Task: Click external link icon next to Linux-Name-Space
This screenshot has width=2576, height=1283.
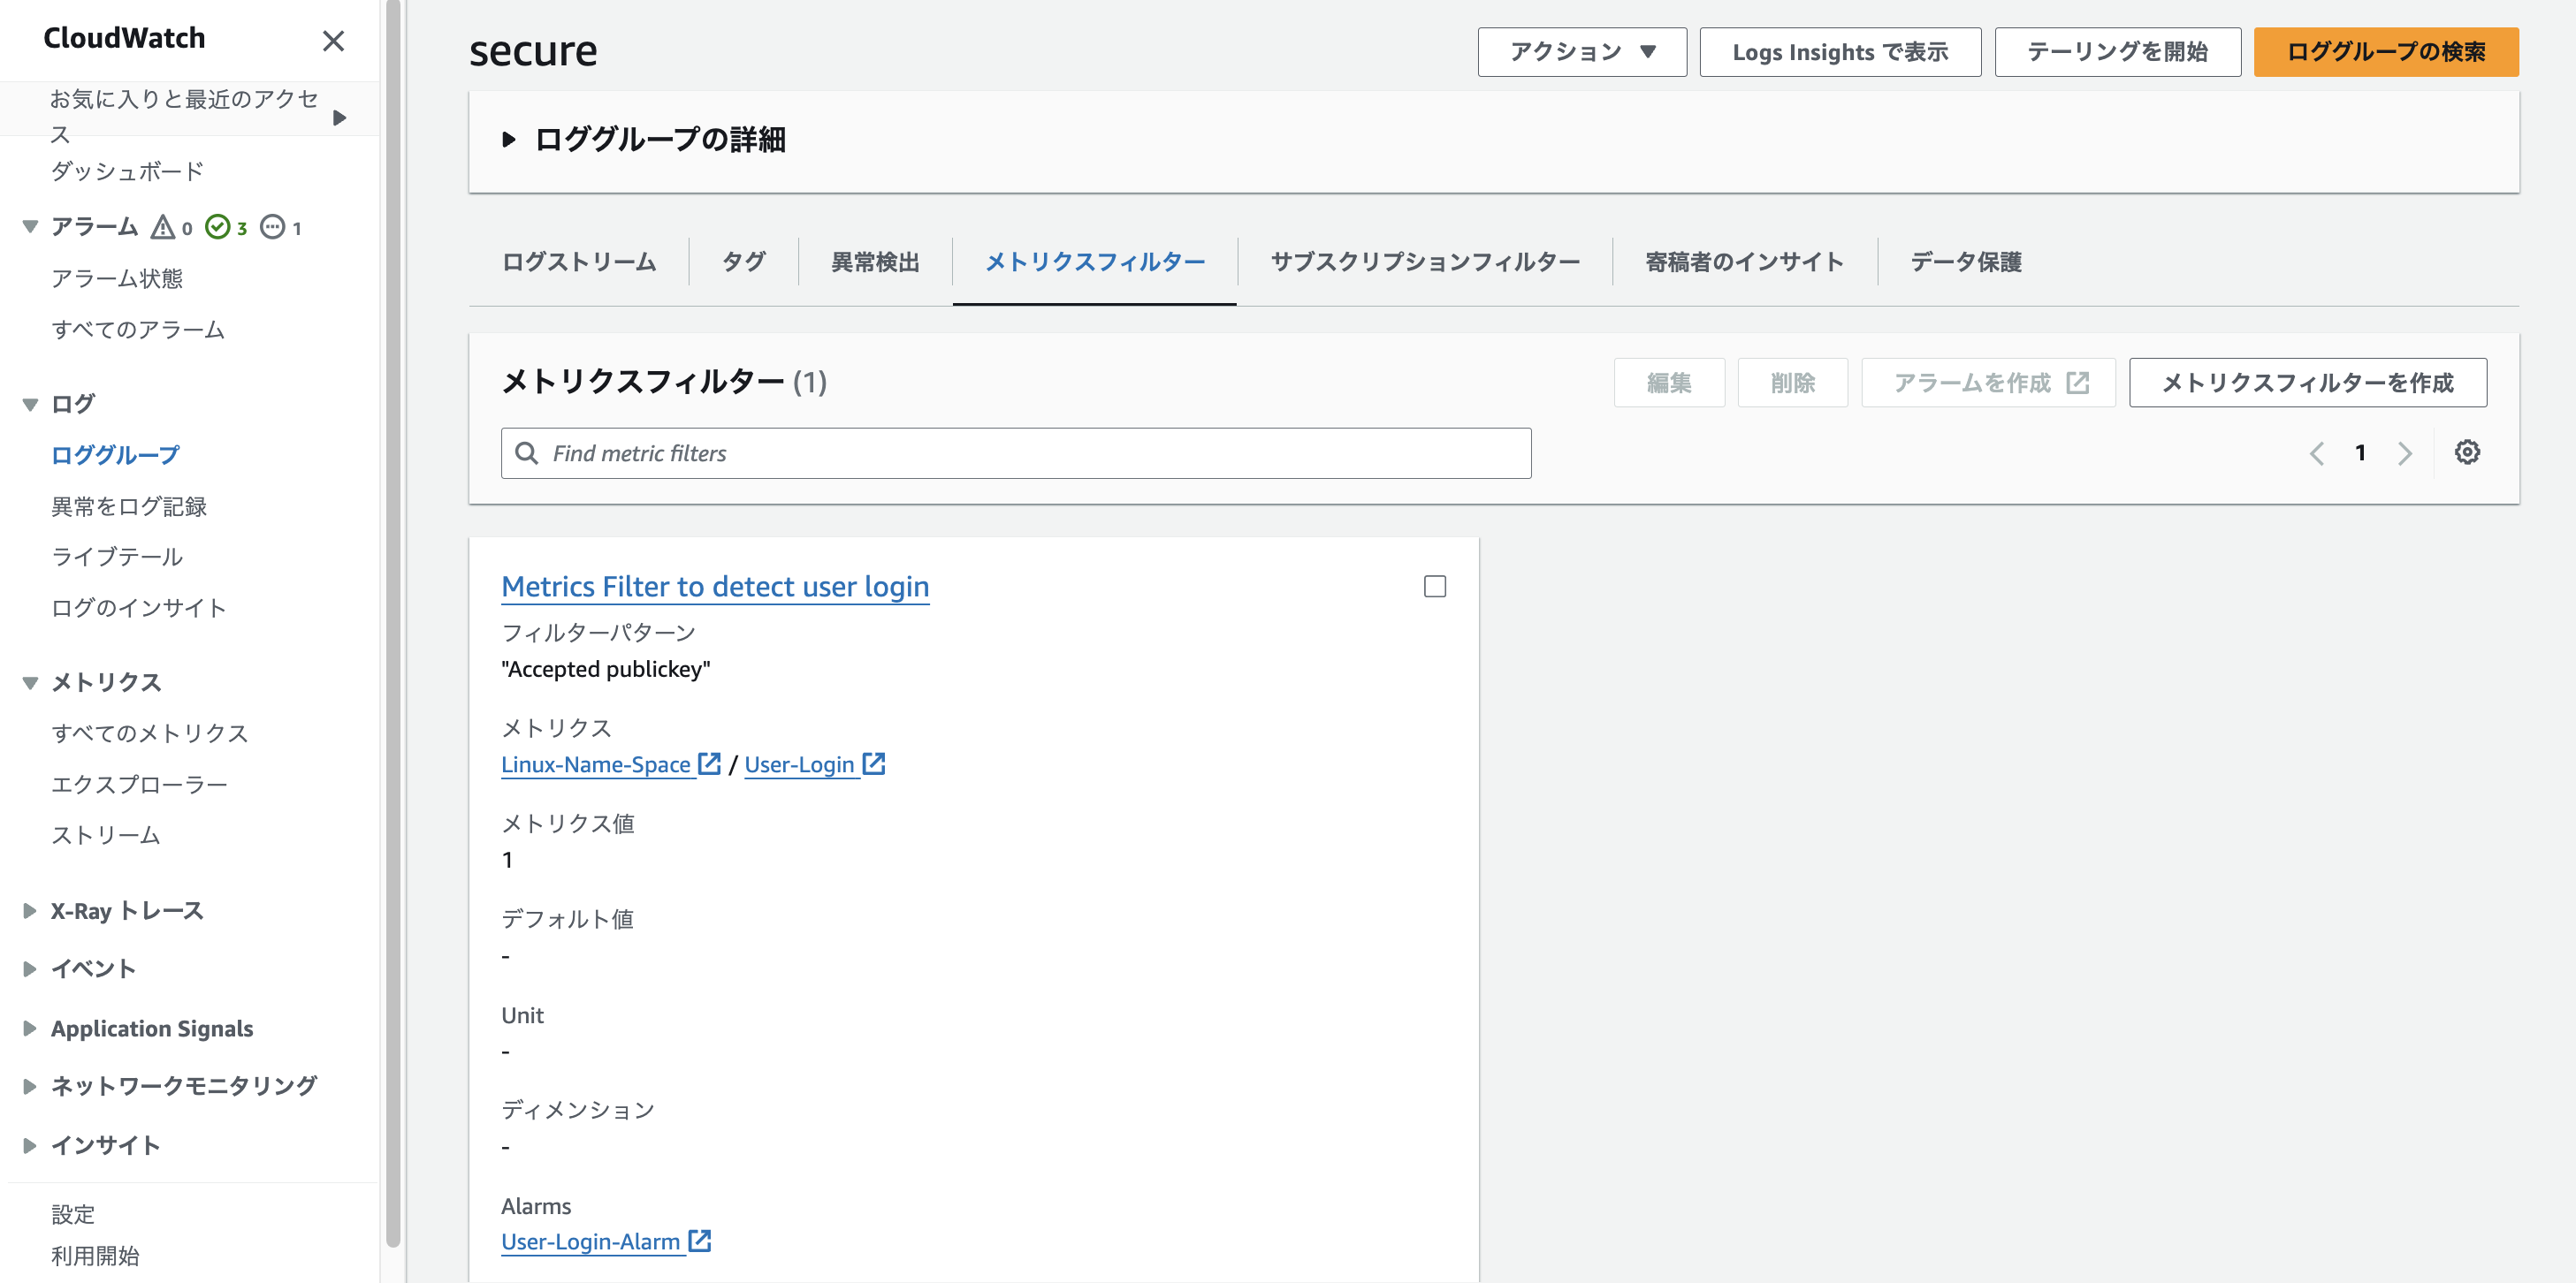Action: click(709, 764)
